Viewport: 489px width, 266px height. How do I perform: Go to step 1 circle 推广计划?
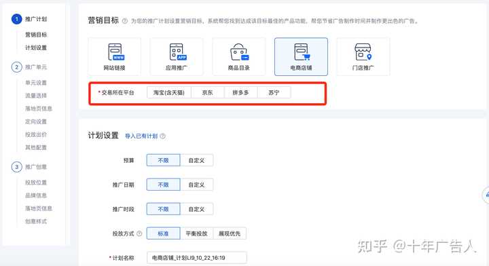pyautogui.click(x=16, y=19)
